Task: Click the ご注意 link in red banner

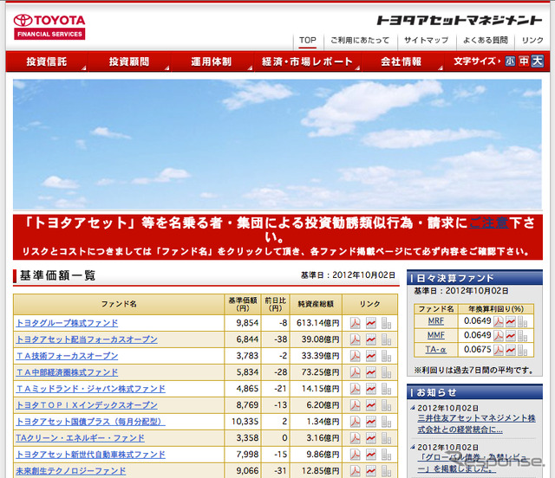Action: [488, 223]
